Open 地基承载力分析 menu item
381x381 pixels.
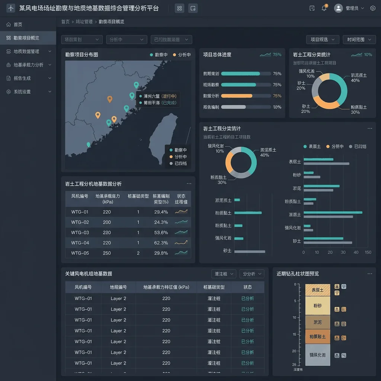click(x=28, y=65)
